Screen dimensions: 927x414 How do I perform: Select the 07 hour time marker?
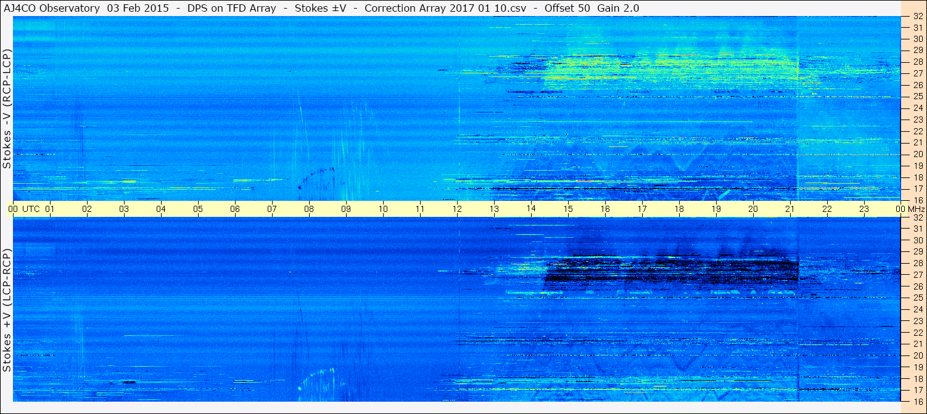[x=272, y=209]
